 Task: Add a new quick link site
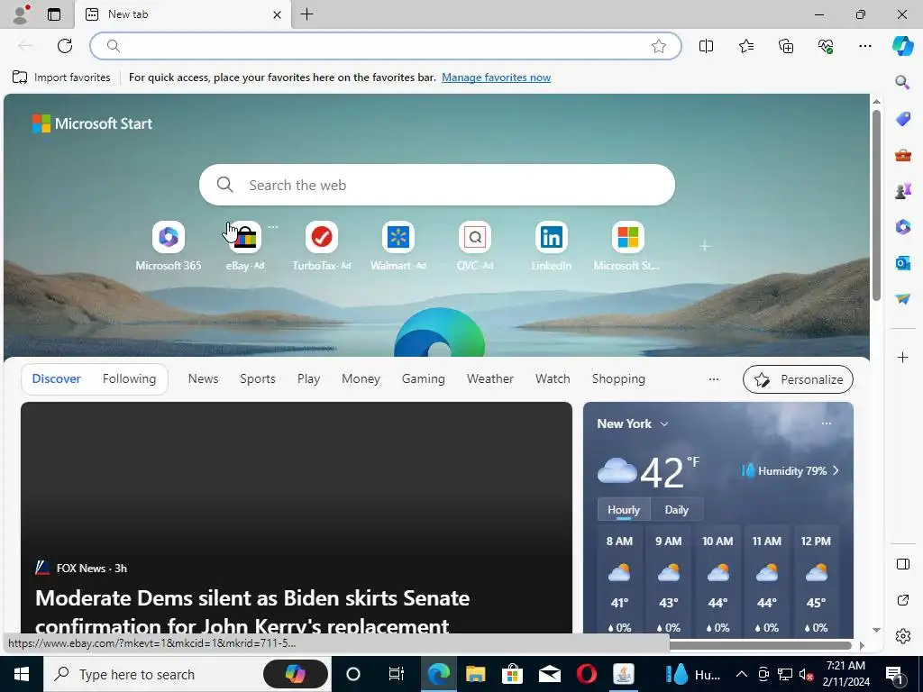705,246
